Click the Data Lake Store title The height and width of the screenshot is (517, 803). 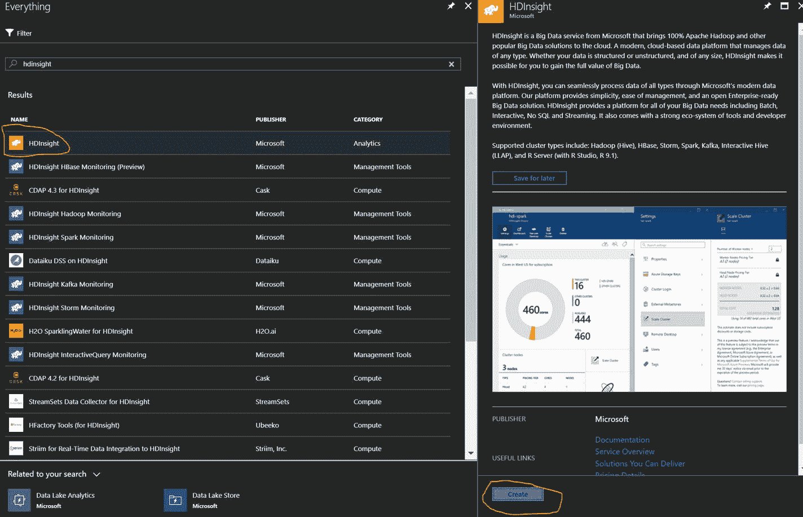click(x=216, y=496)
